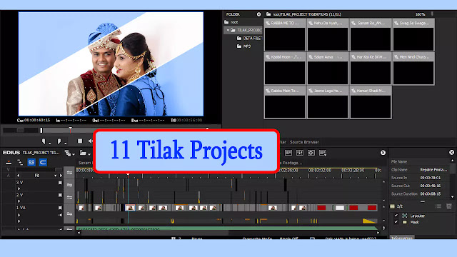Image resolution: width=457 pixels, height=257 pixels.
Task: Close the Information palette with X
Action: coord(451,152)
